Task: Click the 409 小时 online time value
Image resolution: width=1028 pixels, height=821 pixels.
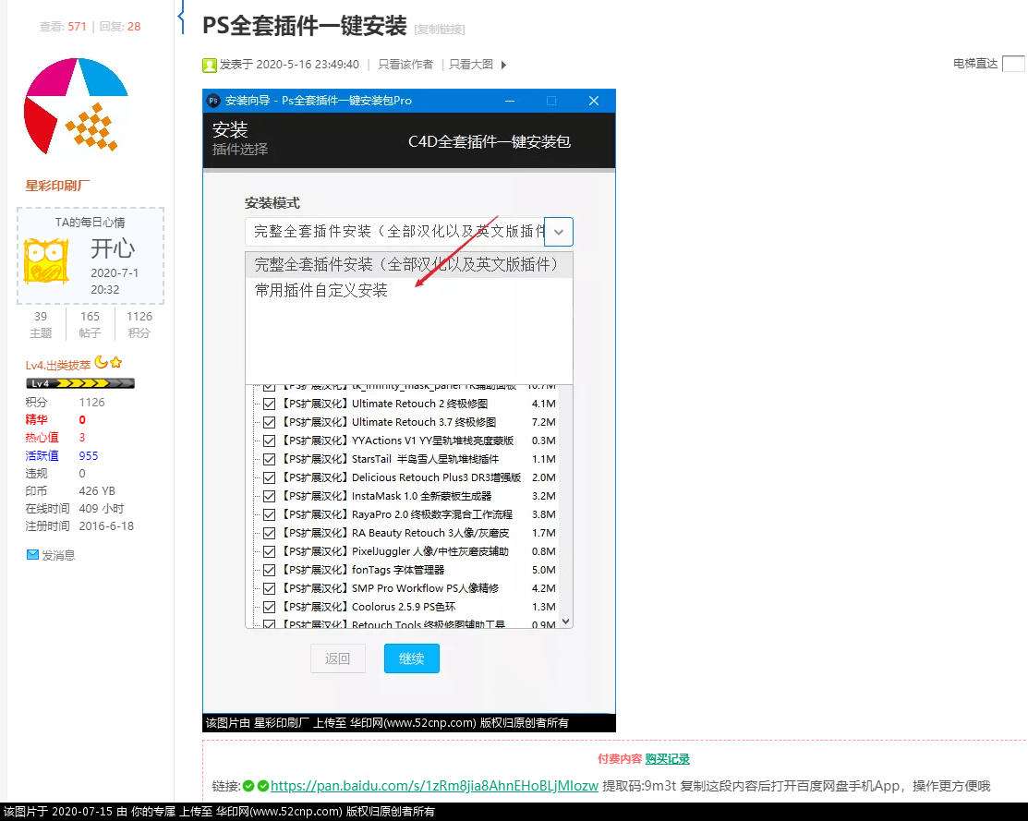Action: click(x=101, y=509)
